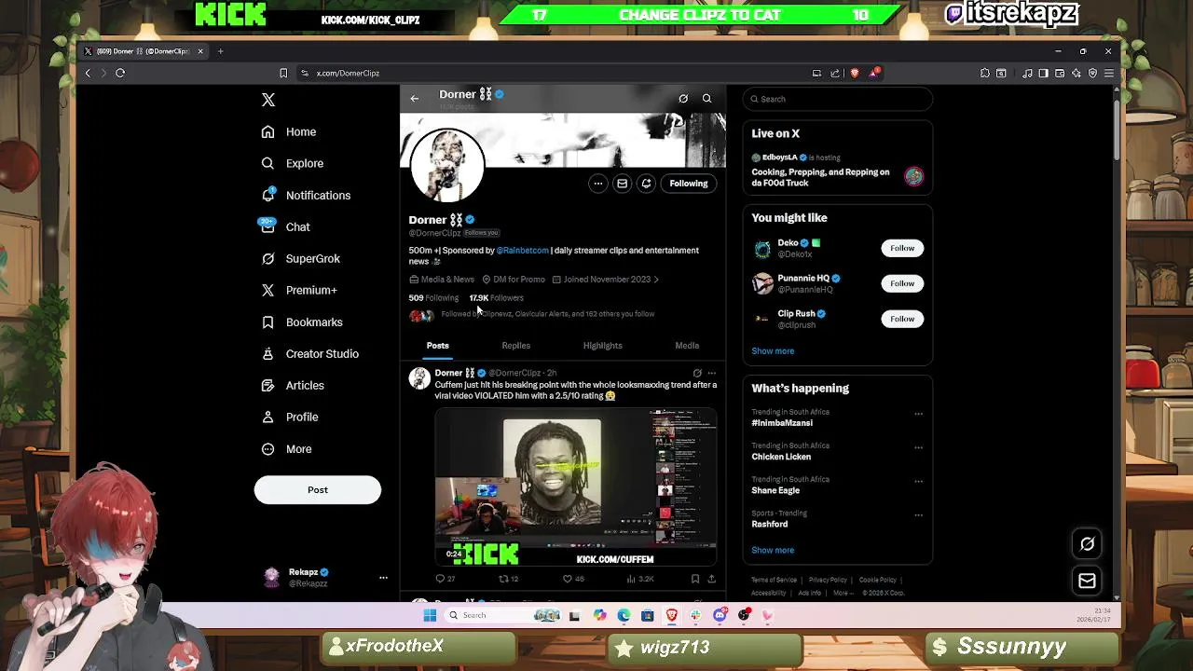1193x671 pixels.
Task: Open the X logo home icon
Action: click(x=268, y=100)
